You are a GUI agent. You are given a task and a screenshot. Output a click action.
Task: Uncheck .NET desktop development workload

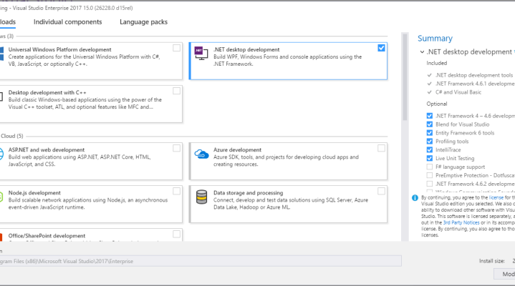click(381, 48)
